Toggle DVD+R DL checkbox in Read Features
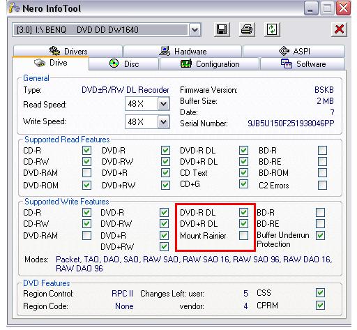Viewport: 357px width, 330px height. coord(243,162)
